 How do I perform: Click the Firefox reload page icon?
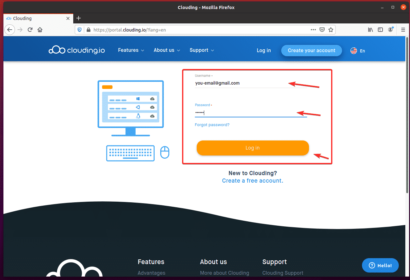pos(30,30)
